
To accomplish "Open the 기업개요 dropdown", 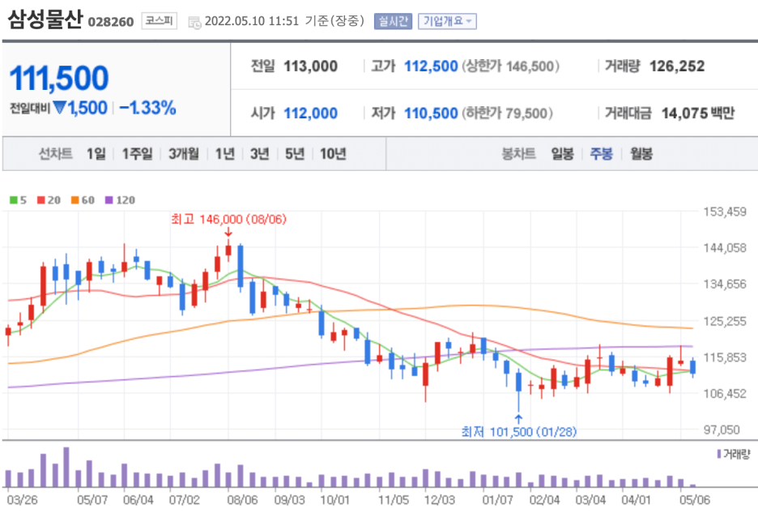I will (x=447, y=21).
